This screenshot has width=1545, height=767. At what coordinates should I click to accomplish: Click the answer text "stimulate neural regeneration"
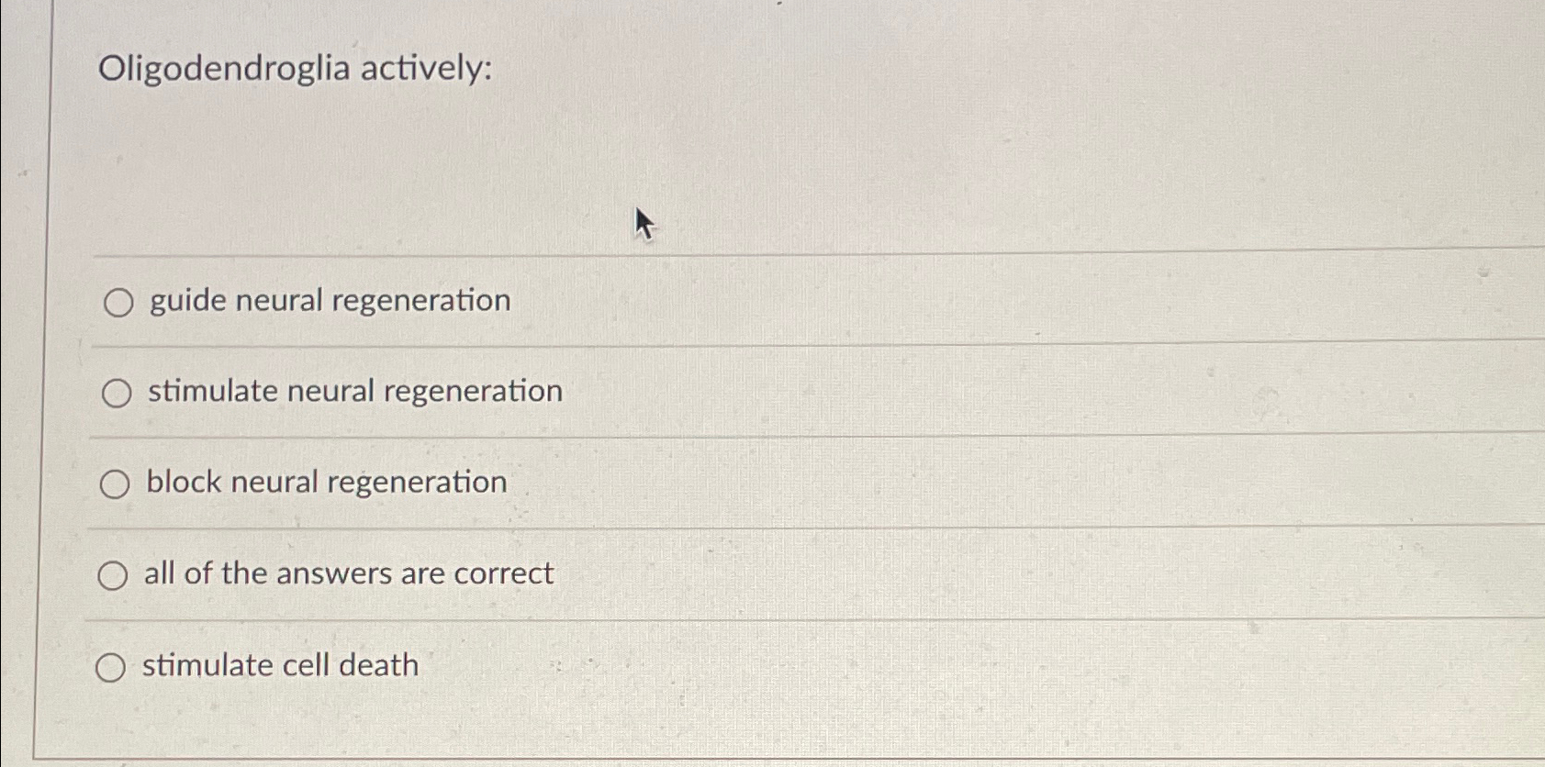click(x=353, y=391)
